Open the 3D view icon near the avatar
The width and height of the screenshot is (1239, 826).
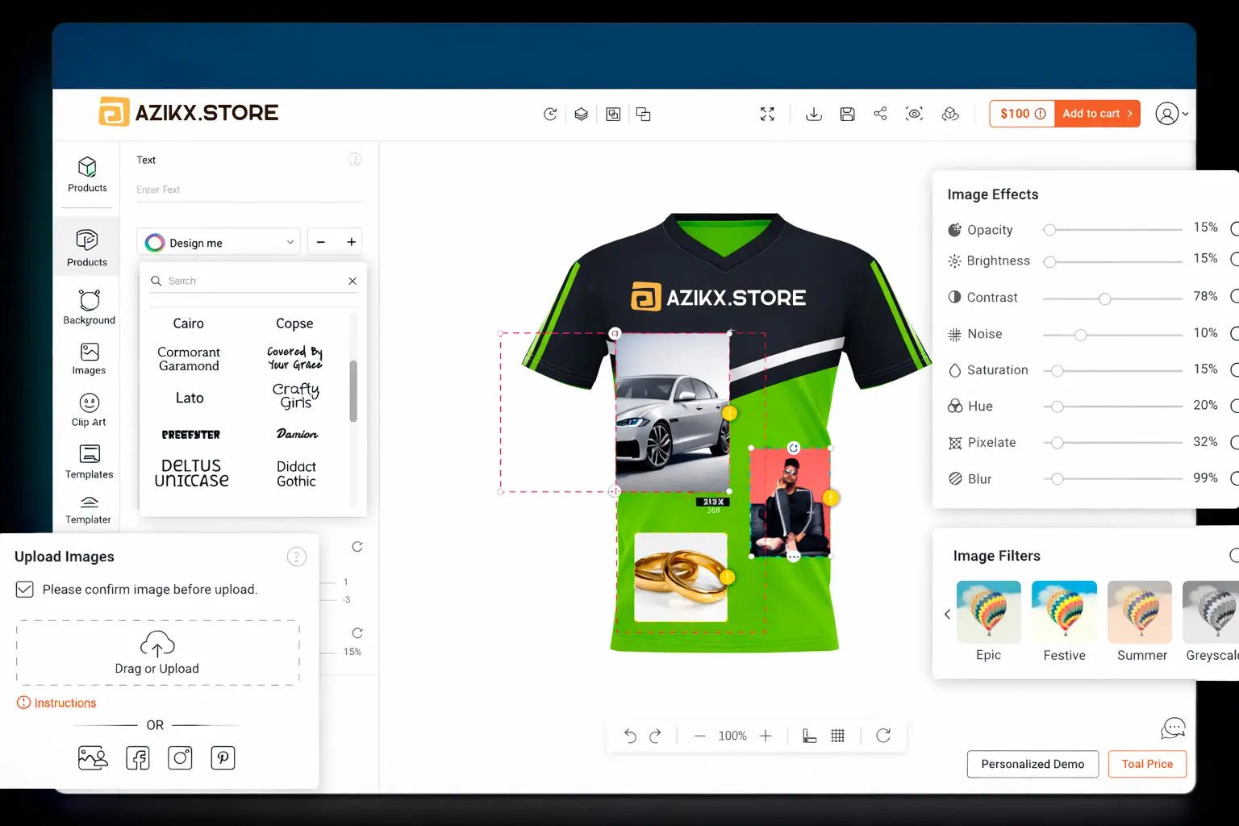950,114
